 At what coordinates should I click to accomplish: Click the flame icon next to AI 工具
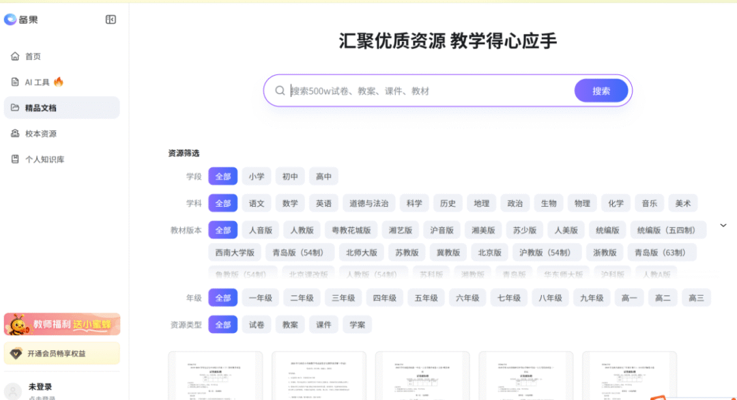pos(58,82)
